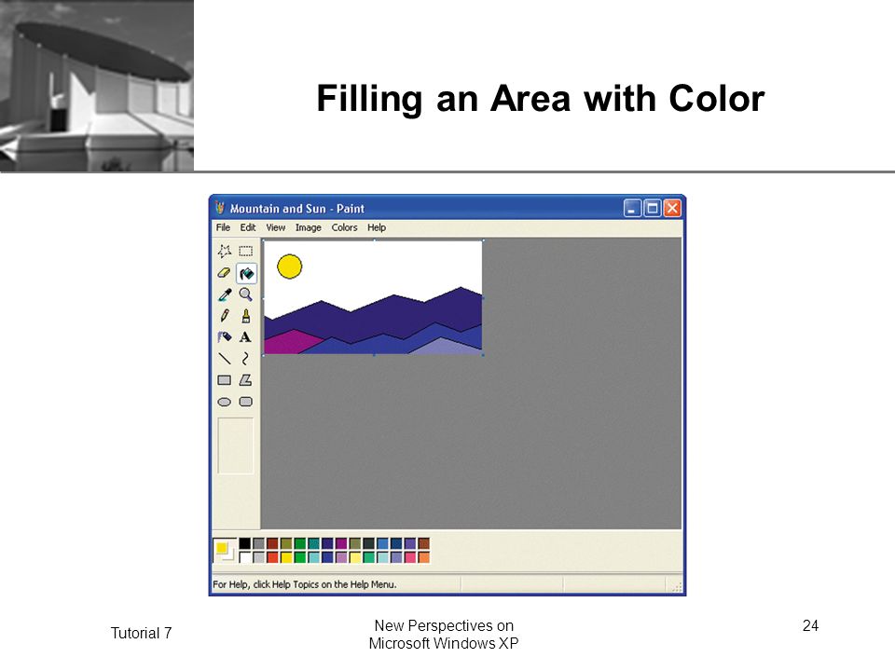Click the Paint icon in the title bar
The height and width of the screenshot is (671, 895).
(220, 208)
